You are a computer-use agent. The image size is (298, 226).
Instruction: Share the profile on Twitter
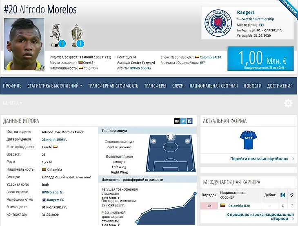183,121
